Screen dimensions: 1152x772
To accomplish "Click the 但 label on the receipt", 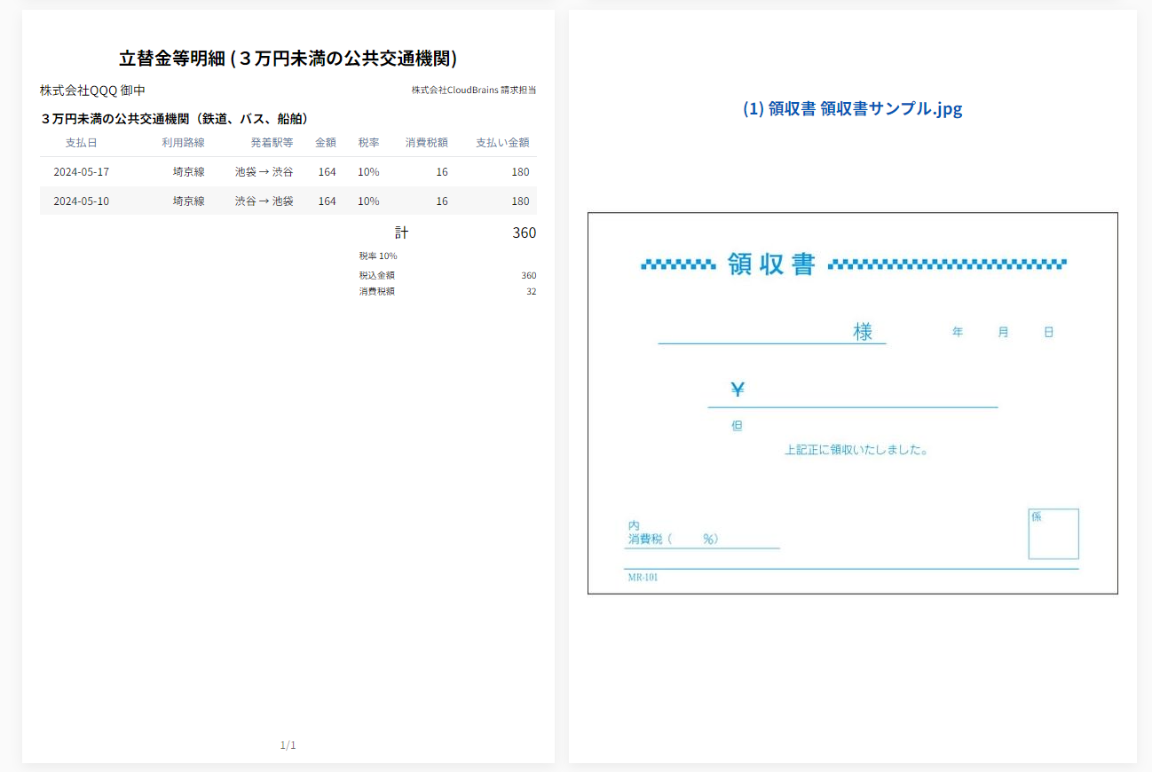I will (x=737, y=426).
